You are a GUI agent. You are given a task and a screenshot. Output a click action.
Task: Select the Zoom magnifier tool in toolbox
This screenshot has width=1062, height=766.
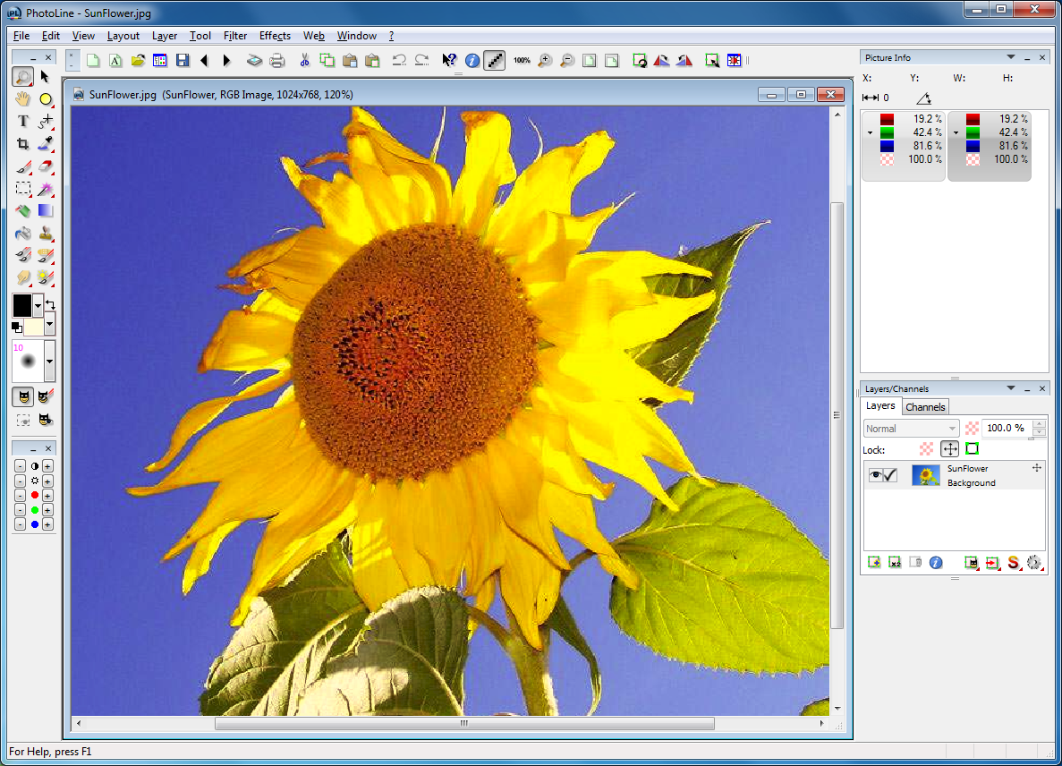click(x=23, y=77)
